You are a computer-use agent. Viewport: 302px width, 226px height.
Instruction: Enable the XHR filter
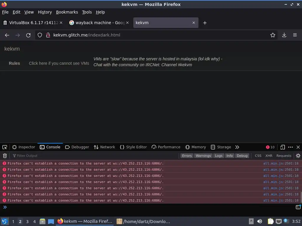(269, 156)
